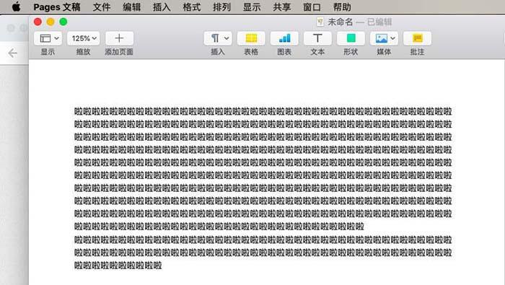Insert a shape with 形状 icon
This screenshot has width=505, height=285.
click(x=351, y=38)
